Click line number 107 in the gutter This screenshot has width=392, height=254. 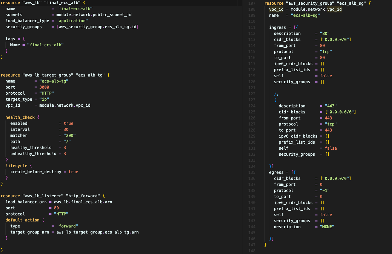coord(252,3)
